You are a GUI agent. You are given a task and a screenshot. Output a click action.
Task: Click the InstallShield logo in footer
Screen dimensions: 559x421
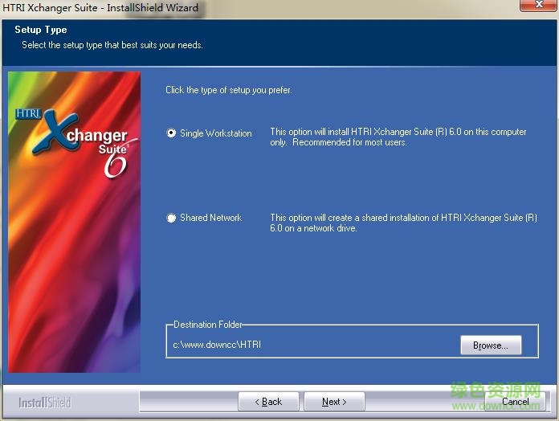click(x=45, y=403)
